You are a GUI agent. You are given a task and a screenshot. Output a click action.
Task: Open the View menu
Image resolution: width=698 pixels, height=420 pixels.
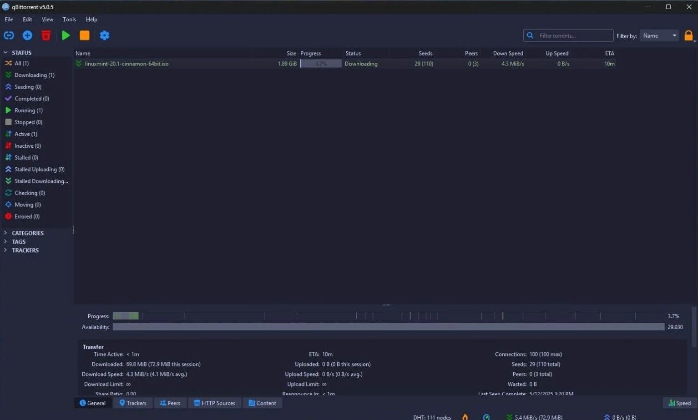point(47,20)
